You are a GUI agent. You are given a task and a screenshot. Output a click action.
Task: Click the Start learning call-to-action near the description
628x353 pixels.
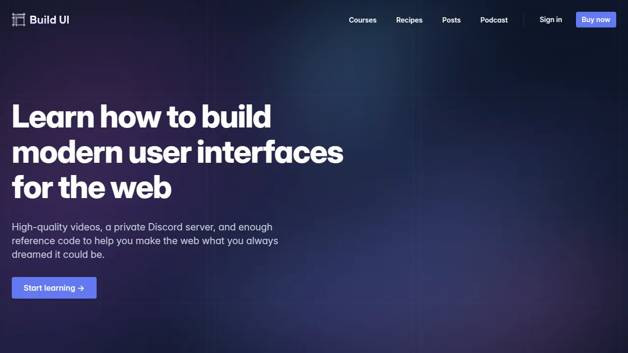[x=54, y=288]
